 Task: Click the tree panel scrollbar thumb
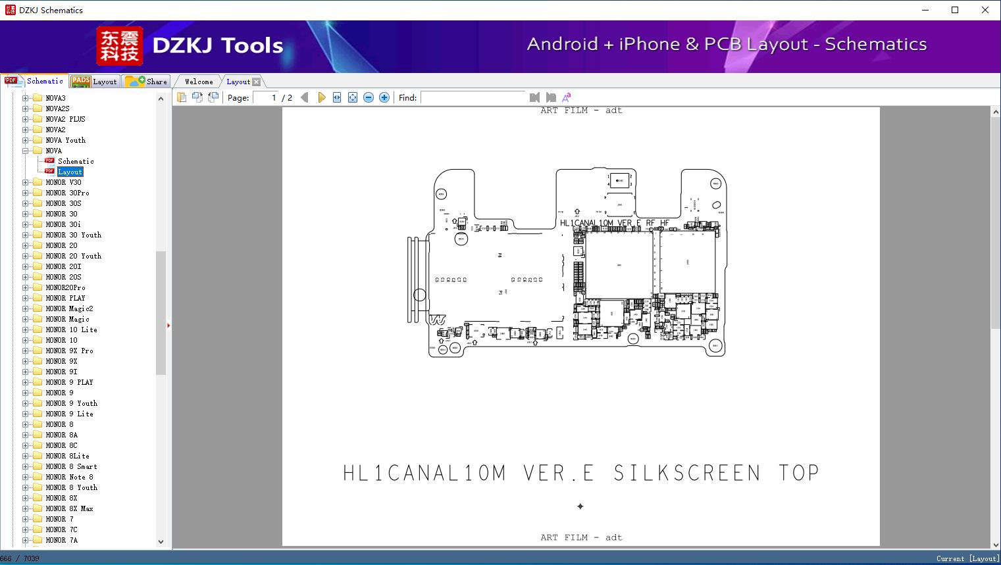coord(161,313)
